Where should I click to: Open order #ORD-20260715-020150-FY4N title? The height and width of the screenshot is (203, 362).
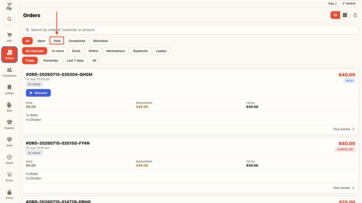[x=58, y=143]
